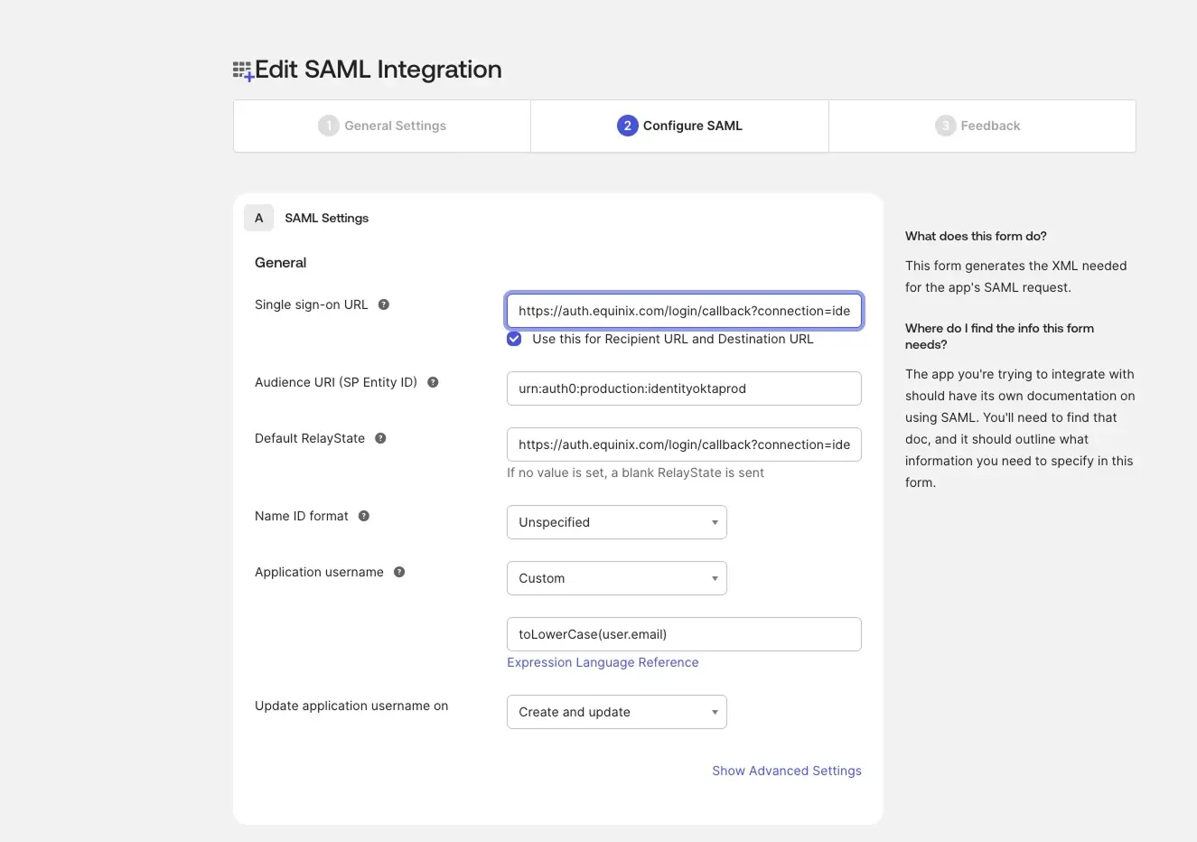Expand the Application username dropdown

click(616, 577)
